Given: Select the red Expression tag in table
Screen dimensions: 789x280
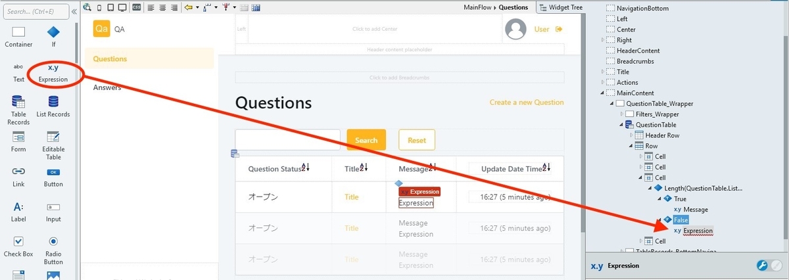Looking at the screenshot, I should click(x=419, y=191).
